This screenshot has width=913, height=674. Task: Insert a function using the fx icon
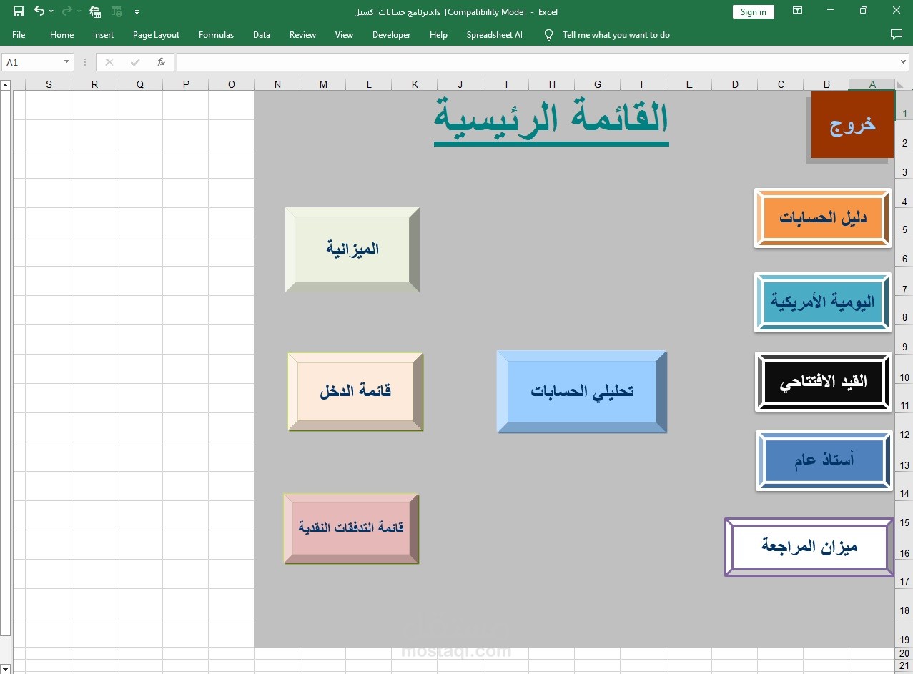[162, 62]
